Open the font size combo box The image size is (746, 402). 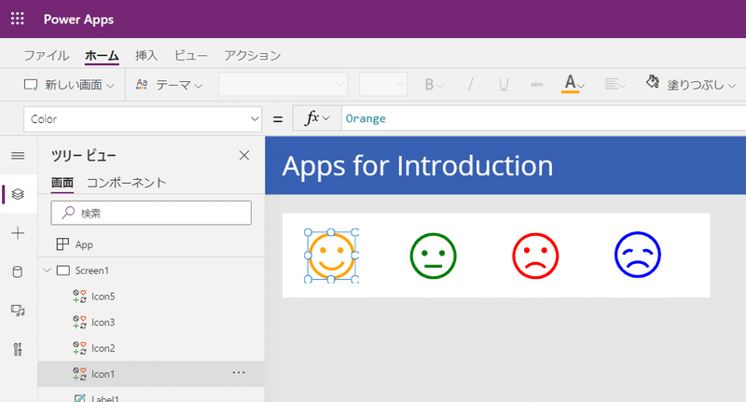pyautogui.click(x=383, y=85)
